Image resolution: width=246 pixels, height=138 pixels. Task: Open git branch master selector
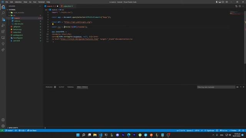(x=9, y=130)
